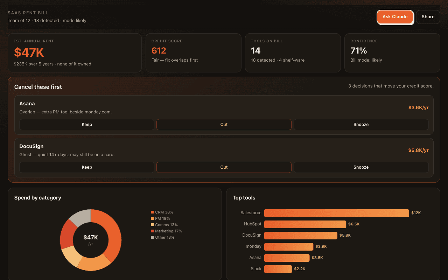Keep the Asana subscription
Screen dimensions: 448x280
(x=87, y=125)
